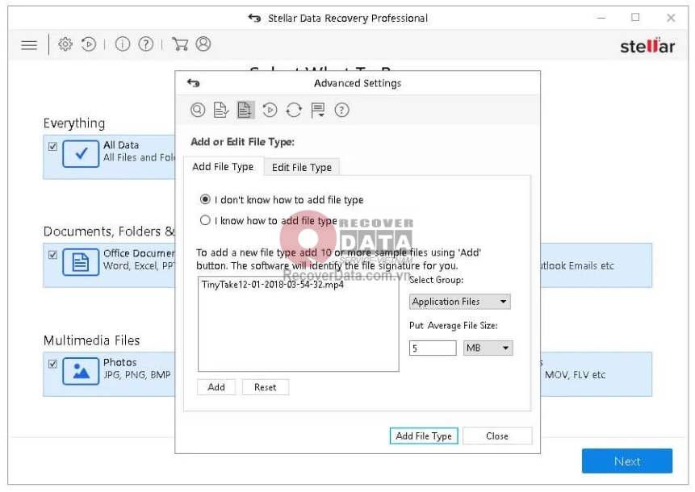Viewport: 695px width, 492px height.
Task: Click the Office Documents tile icon
Action: tap(81, 262)
